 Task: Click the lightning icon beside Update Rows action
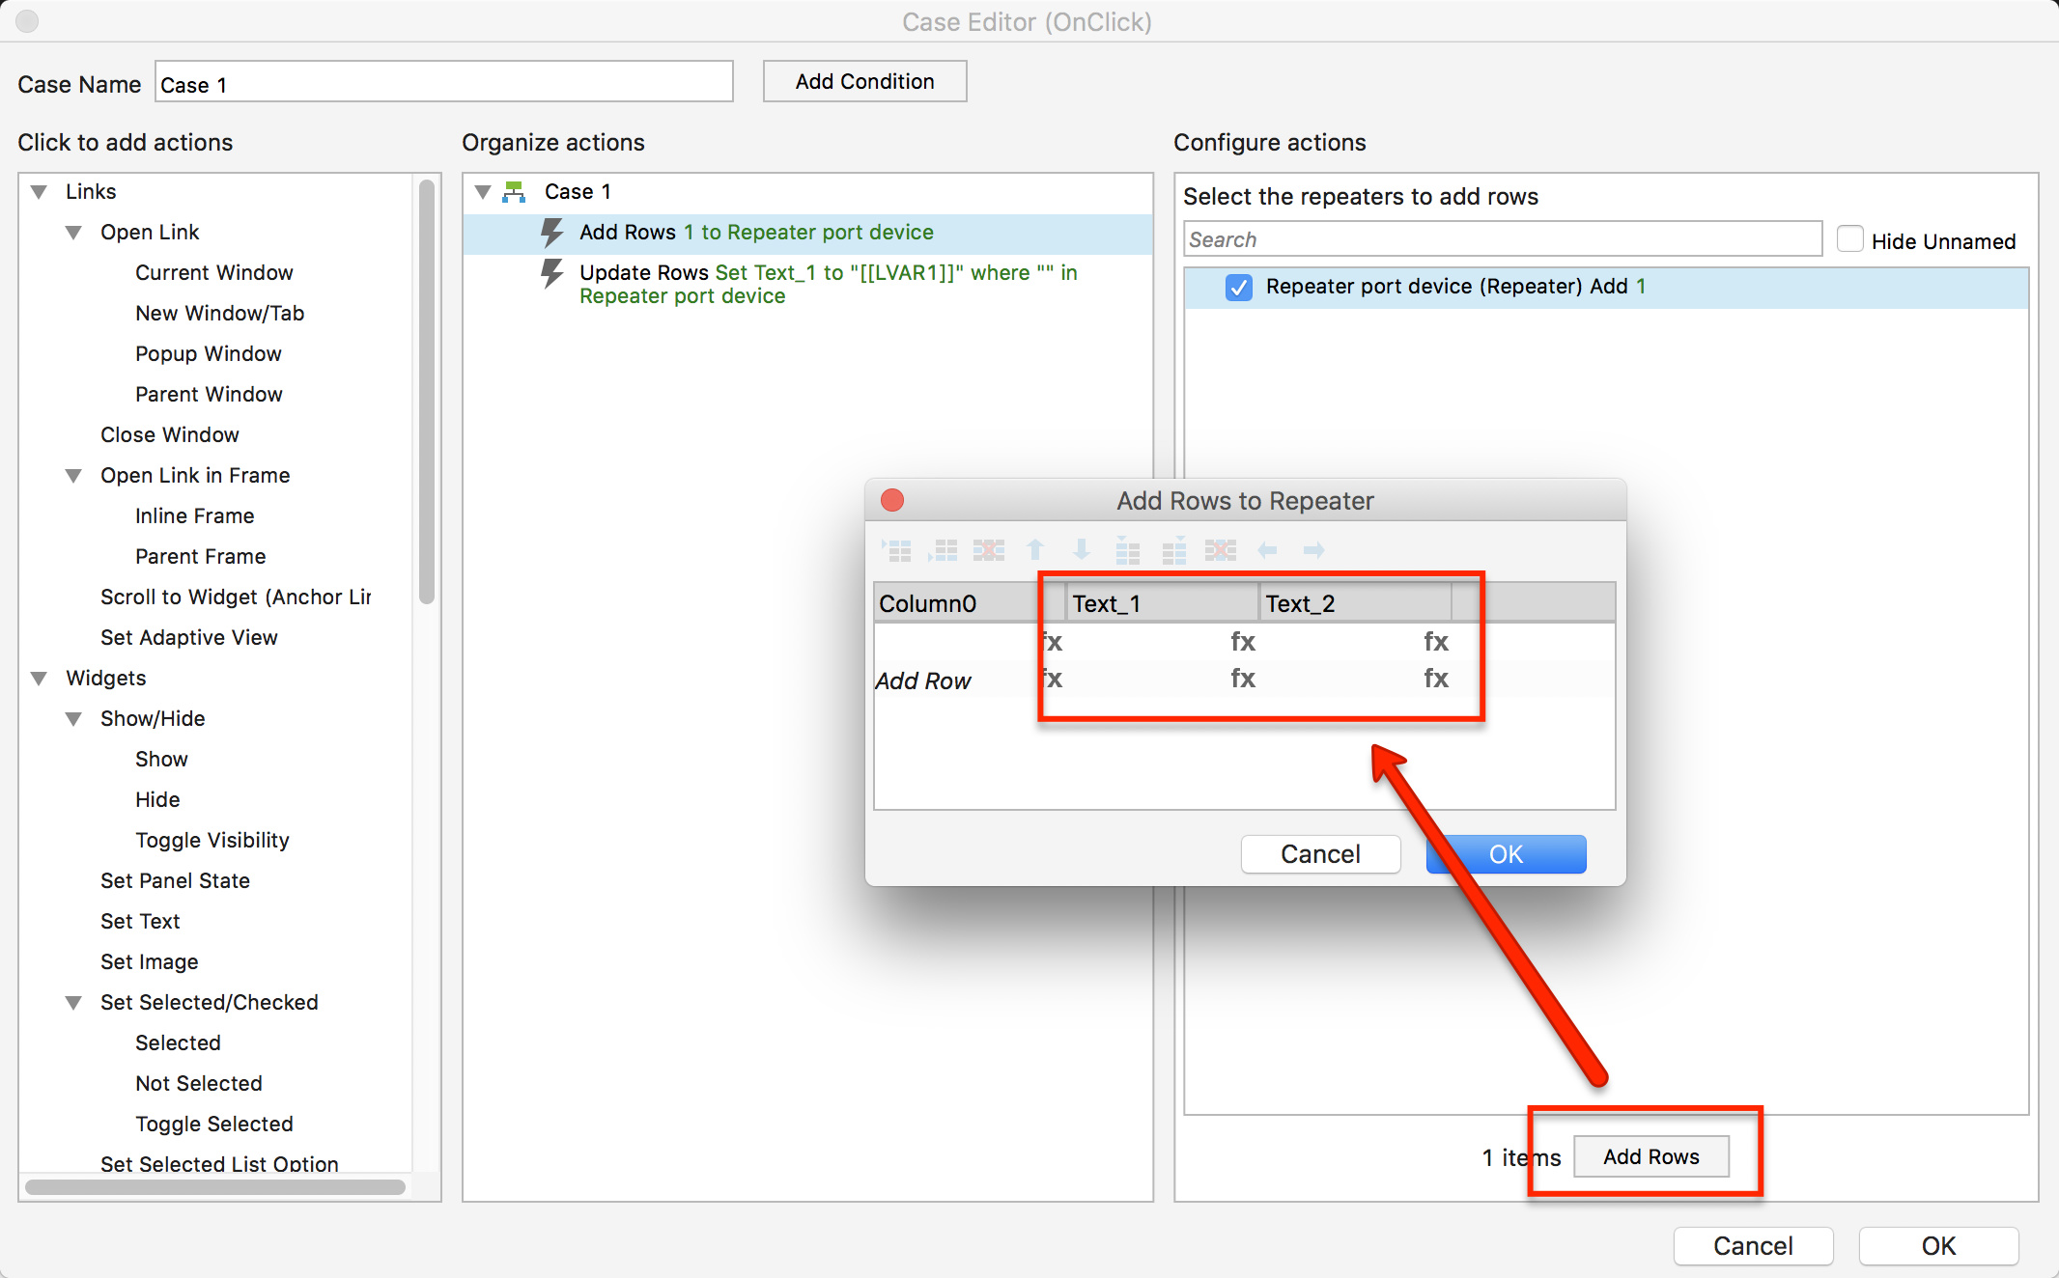pos(551,273)
